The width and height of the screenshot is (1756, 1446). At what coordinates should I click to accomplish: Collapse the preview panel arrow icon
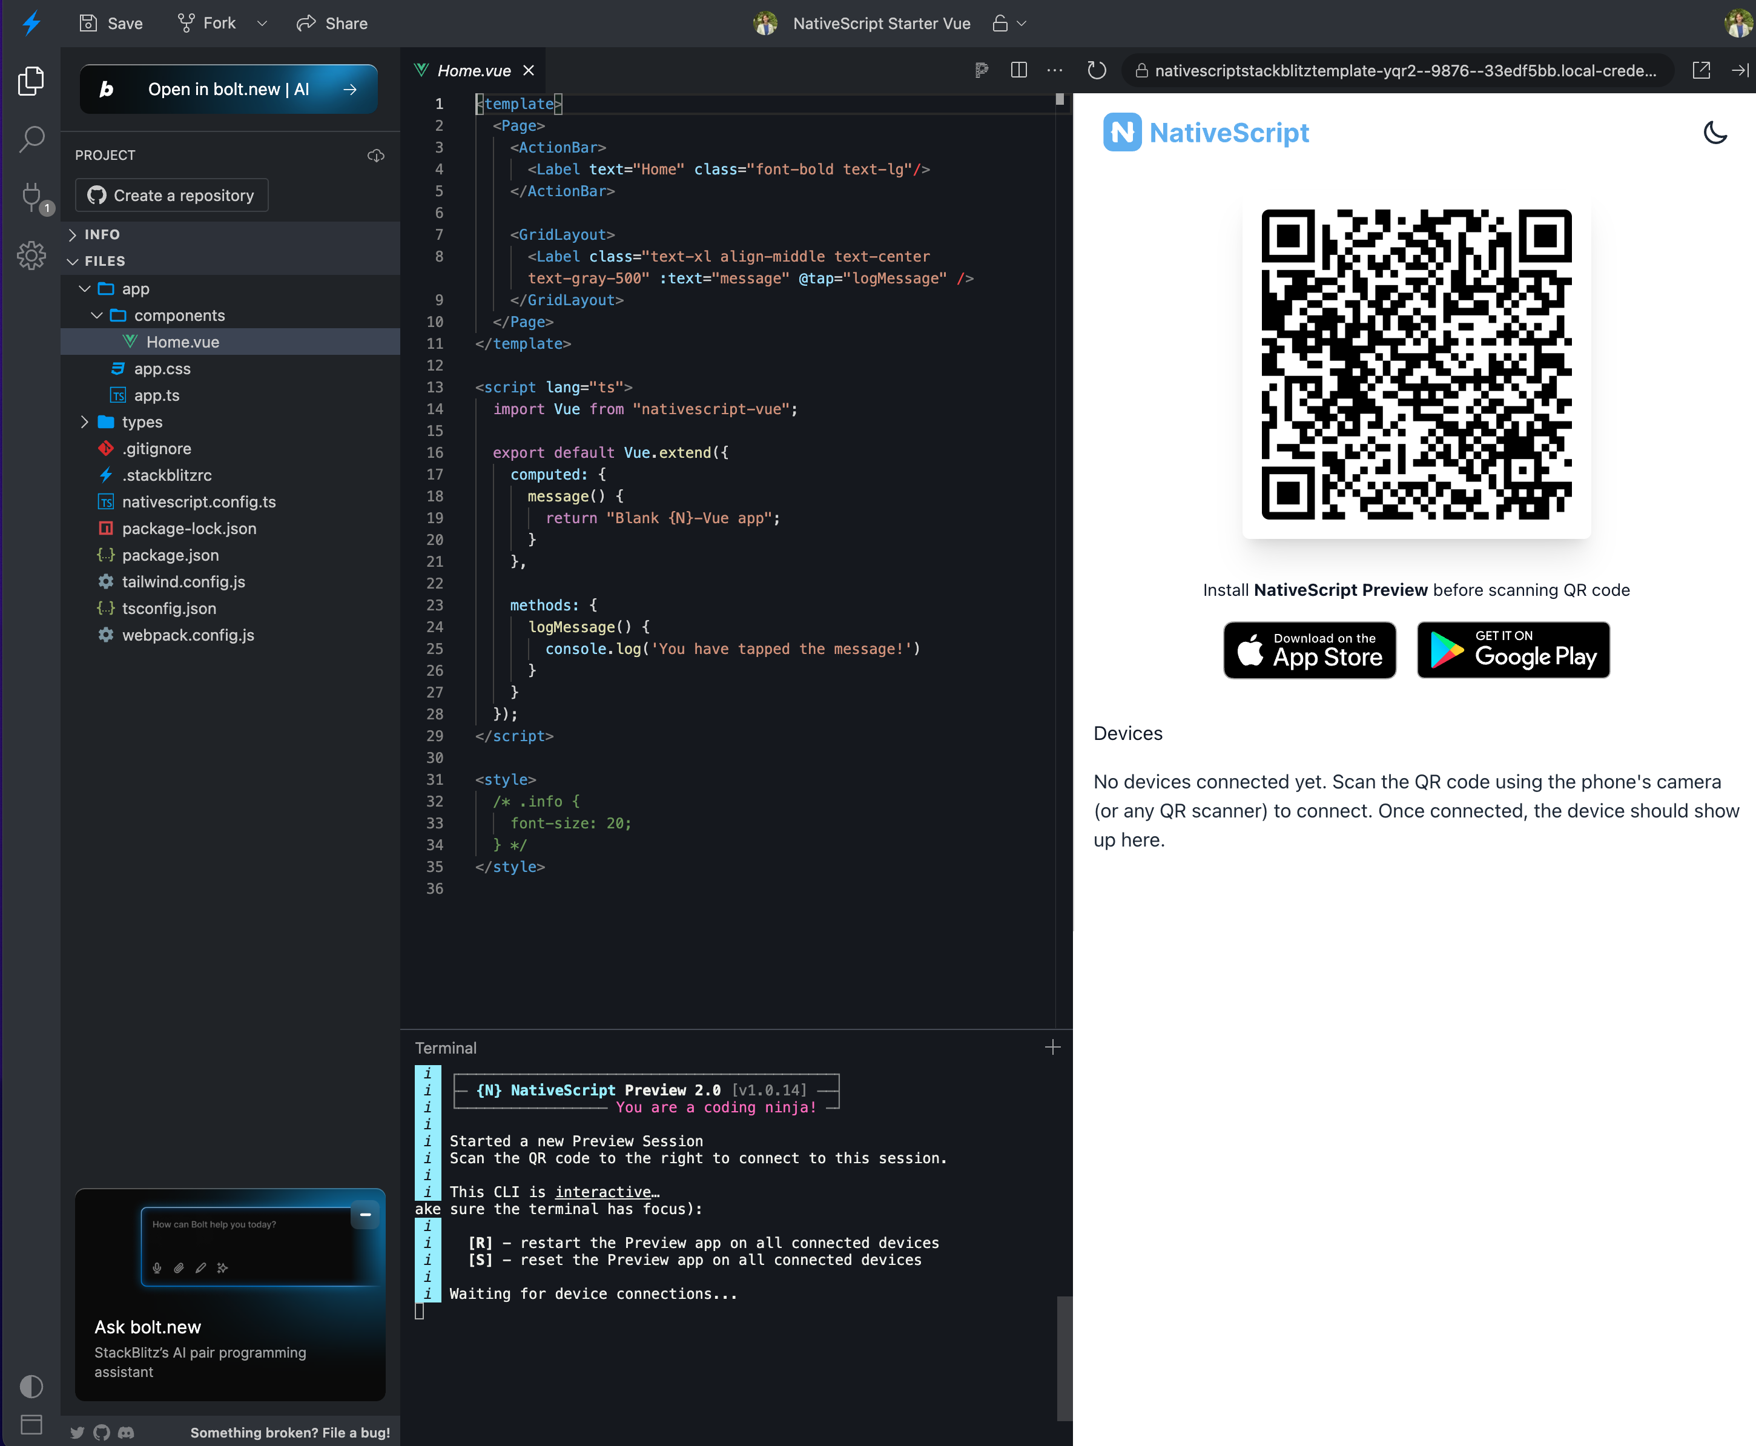[x=1740, y=70]
